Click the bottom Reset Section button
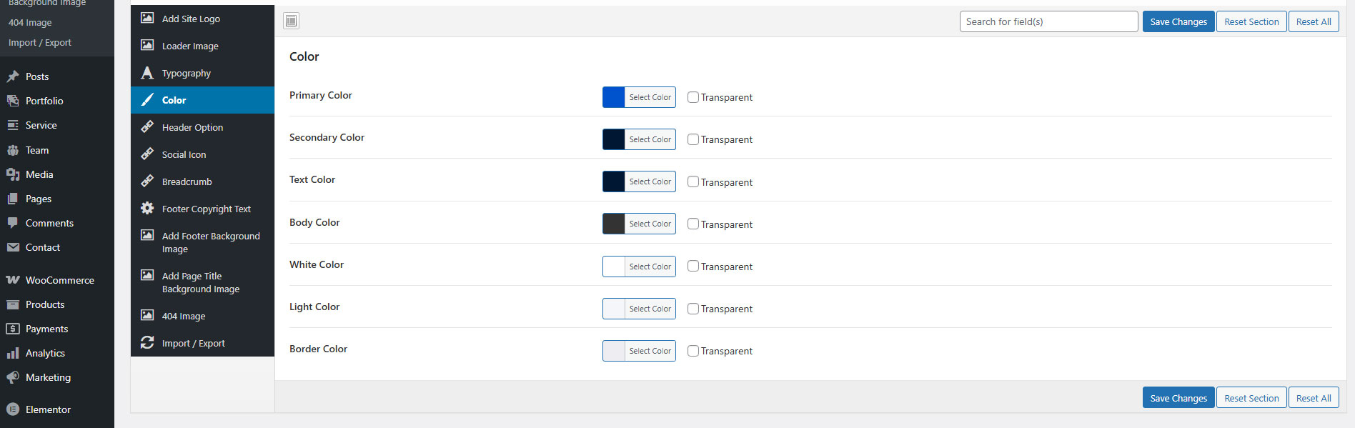 (1251, 398)
